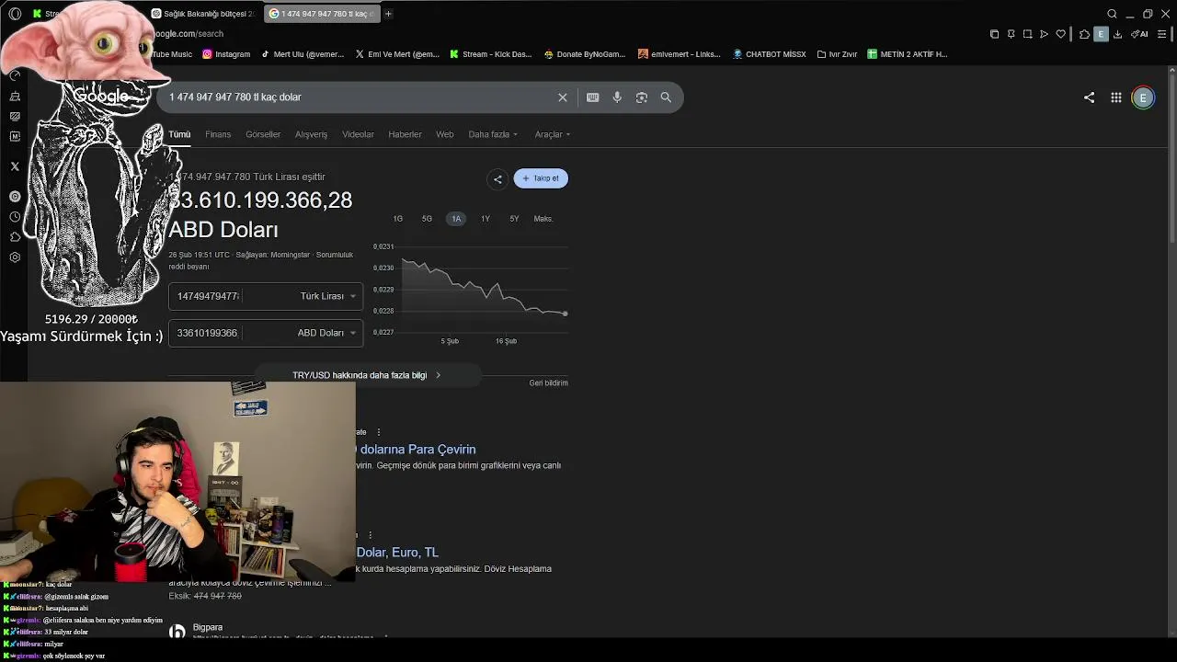Viewport: 1177px width, 662px height.
Task: Share the currency conversion result
Action: pyautogui.click(x=497, y=178)
